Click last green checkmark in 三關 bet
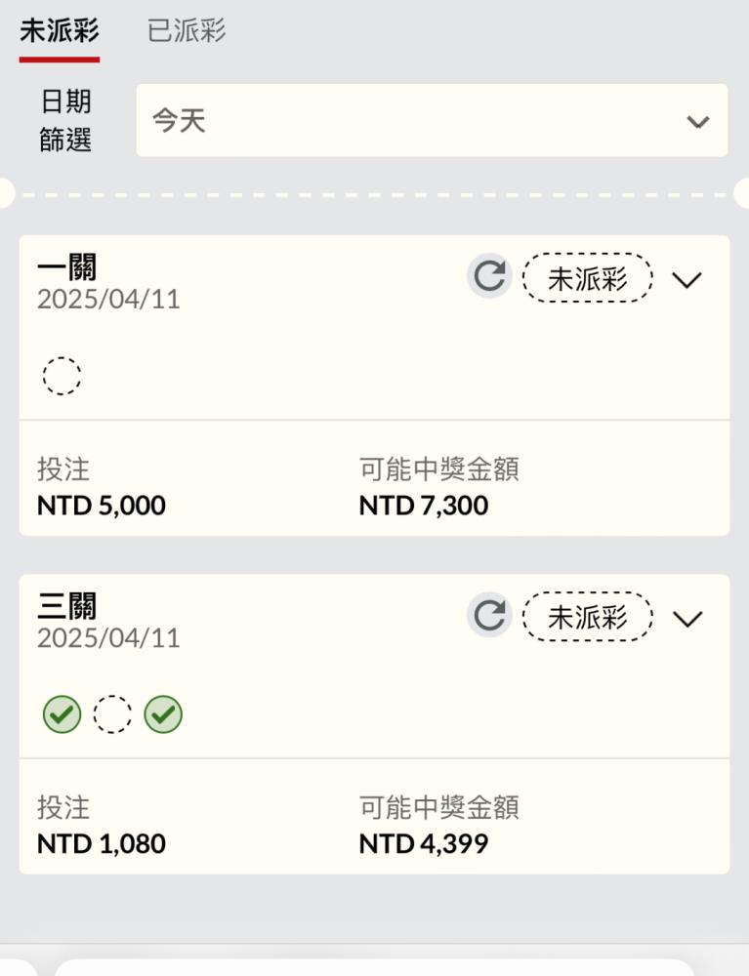This screenshot has width=749, height=976. point(163,715)
